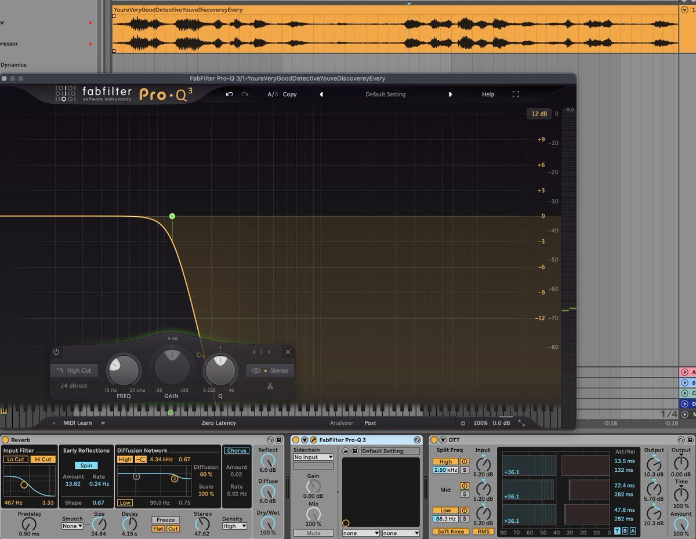Toggle the FabFilter Pro-Q 3 device activator

[296, 440]
